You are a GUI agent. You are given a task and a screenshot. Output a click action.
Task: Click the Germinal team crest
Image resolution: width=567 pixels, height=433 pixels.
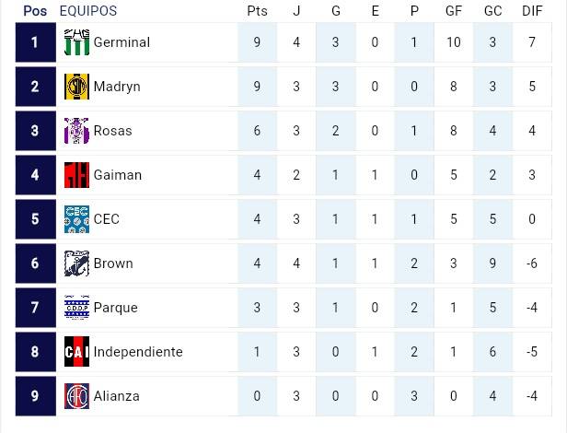[76, 42]
